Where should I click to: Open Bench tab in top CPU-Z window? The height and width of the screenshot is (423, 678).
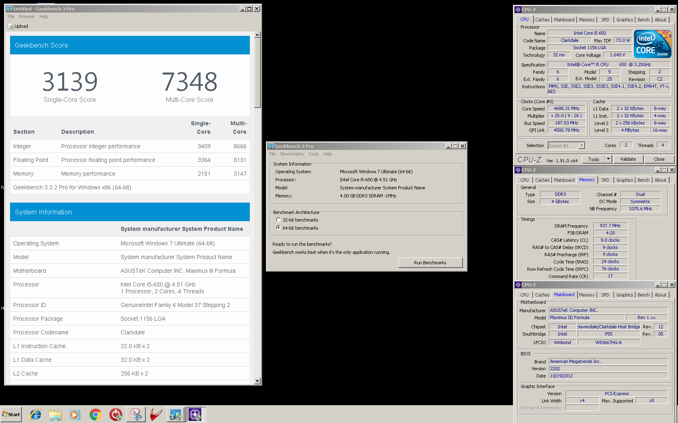(x=644, y=20)
